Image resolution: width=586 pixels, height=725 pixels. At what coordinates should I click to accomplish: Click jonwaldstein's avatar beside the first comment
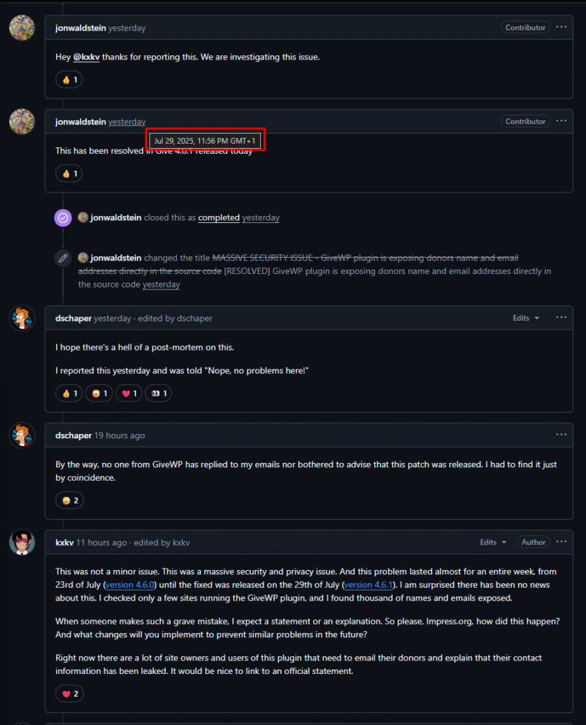pyautogui.click(x=22, y=28)
